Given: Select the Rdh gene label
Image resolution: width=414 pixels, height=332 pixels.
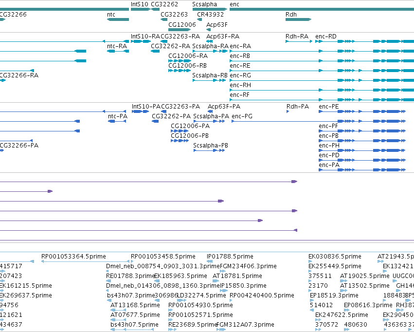Looking at the screenshot, I should pyautogui.click(x=291, y=14).
